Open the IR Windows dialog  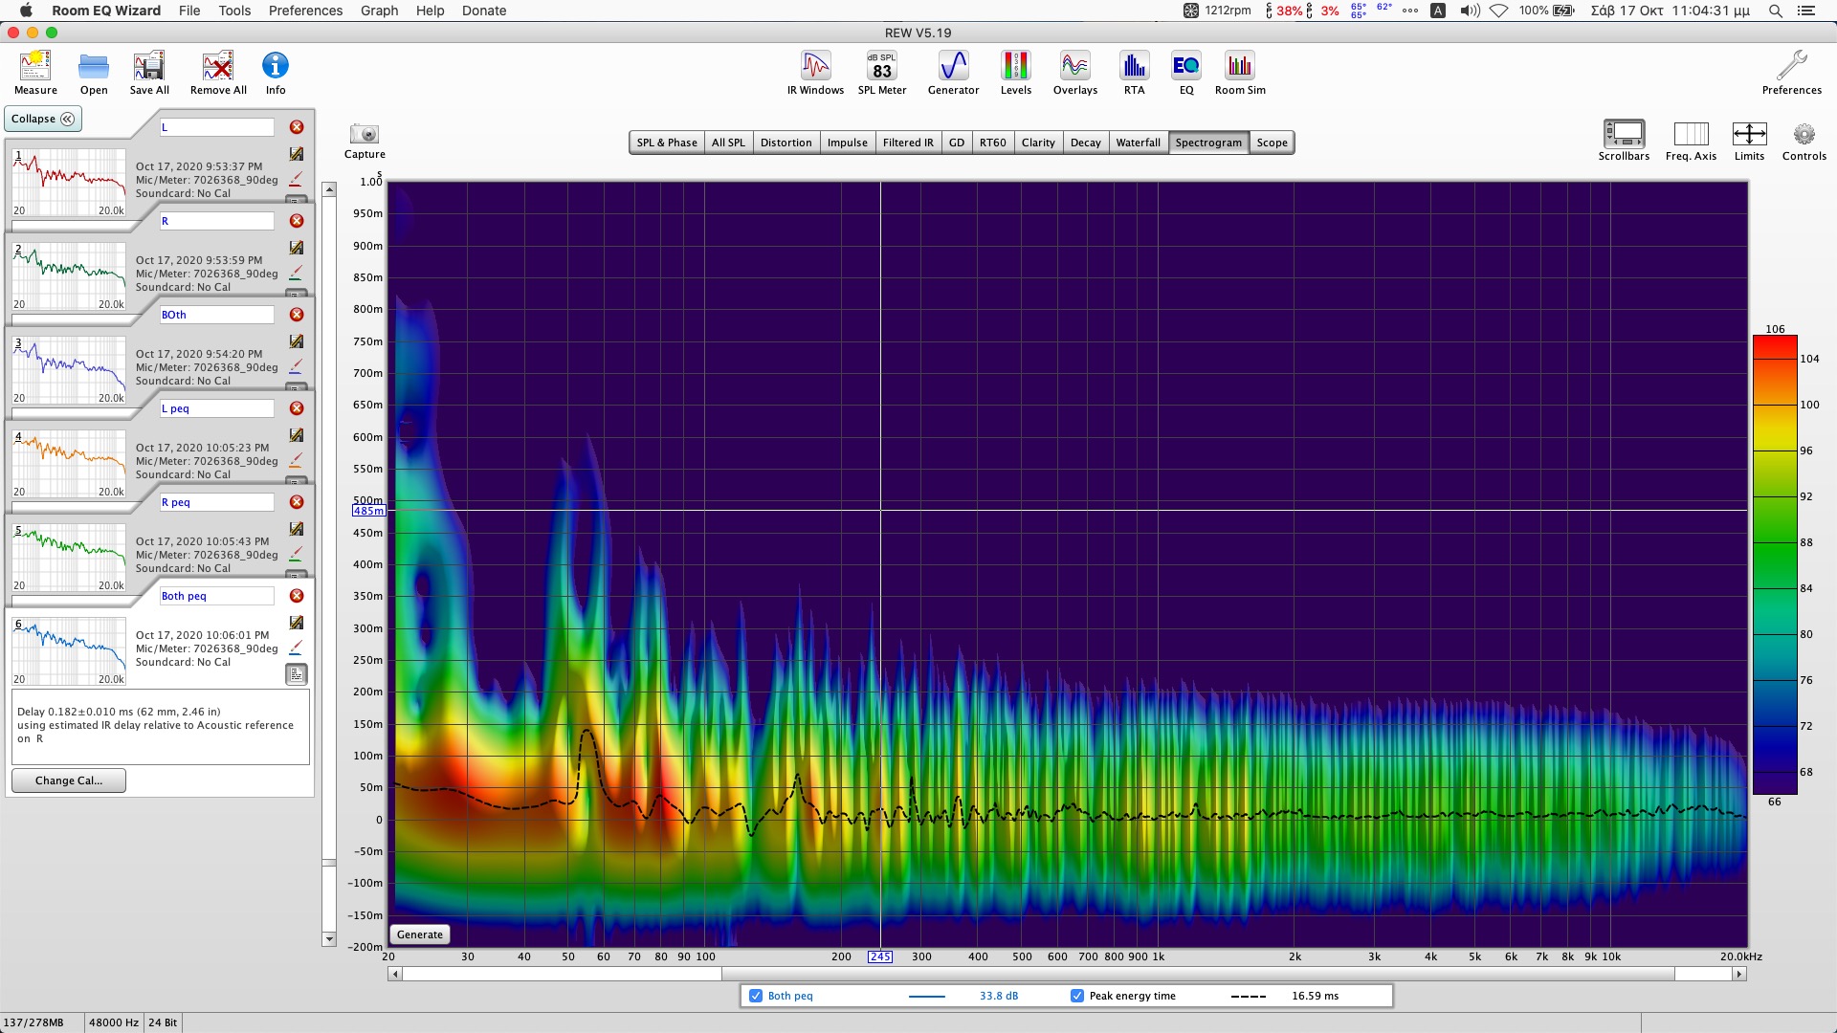(815, 73)
